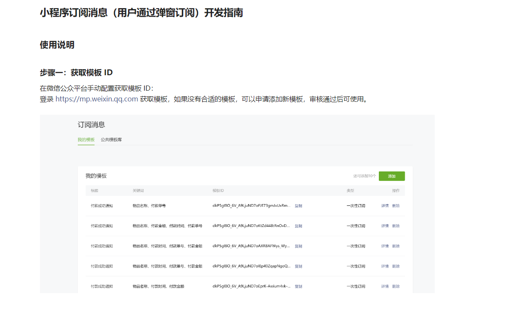Click 一次性订阅 type in the oFJE73gmJvUxRm row
Image resolution: width=513 pixels, height=312 pixels.
click(x=356, y=206)
